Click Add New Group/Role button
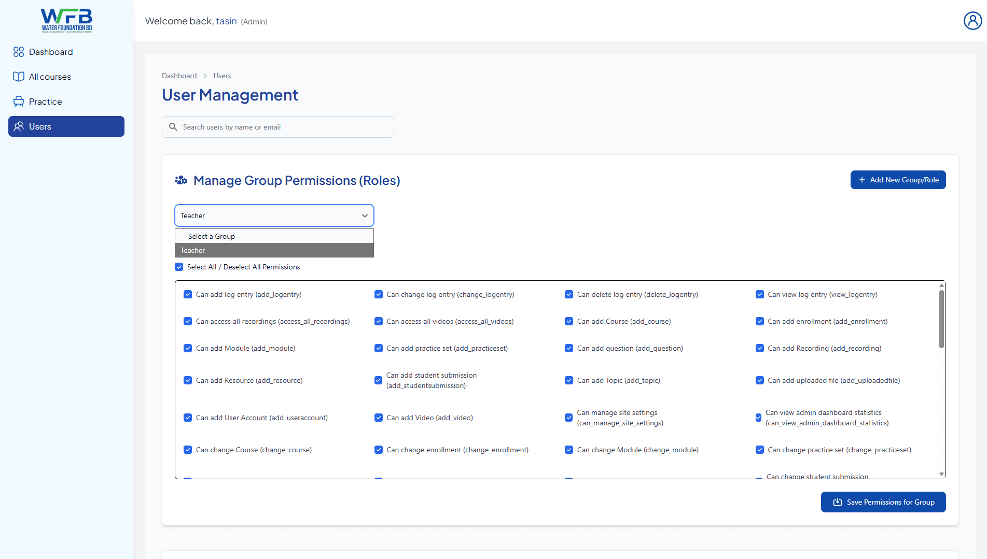 click(898, 180)
